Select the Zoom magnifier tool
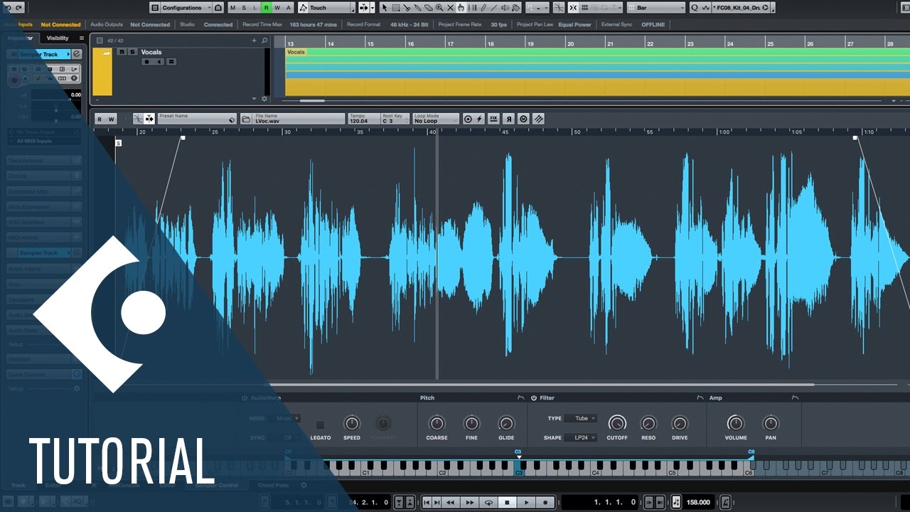The height and width of the screenshot is (512, 910). pos(439,8)
